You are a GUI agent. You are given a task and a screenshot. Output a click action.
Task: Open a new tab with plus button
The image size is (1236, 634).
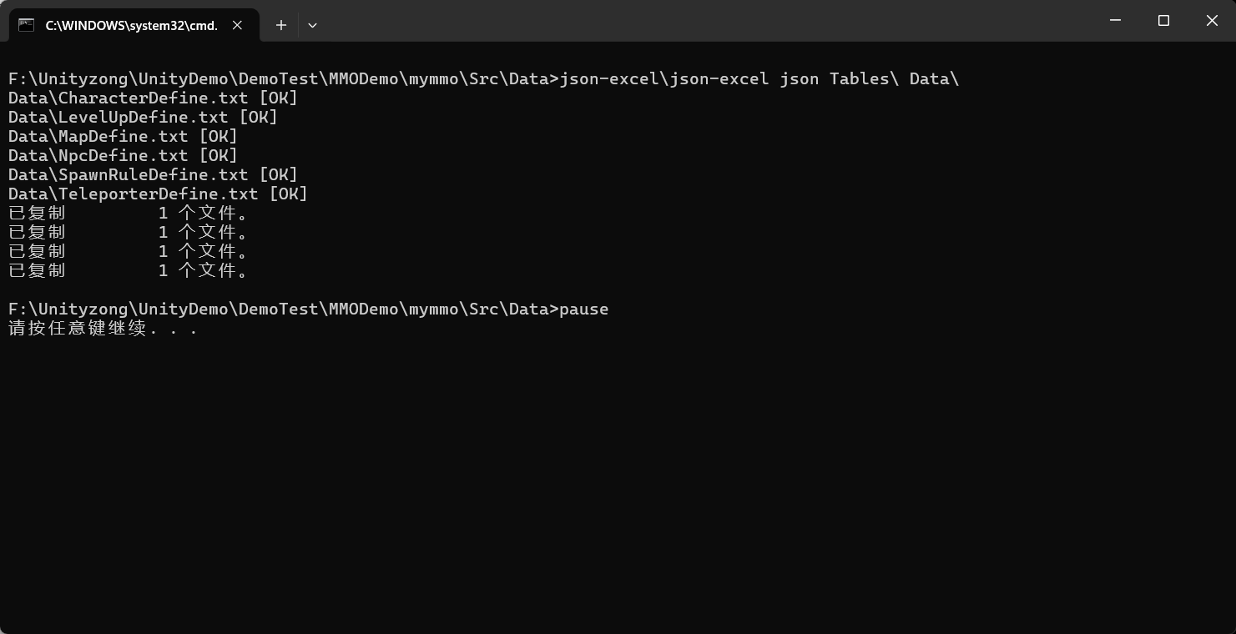click(x=281, y=25)
